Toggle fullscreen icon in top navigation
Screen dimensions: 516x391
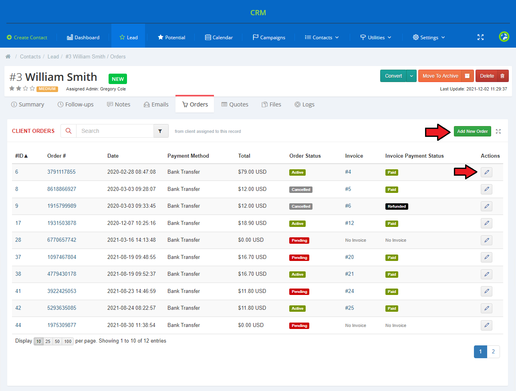tap(480, 37)
